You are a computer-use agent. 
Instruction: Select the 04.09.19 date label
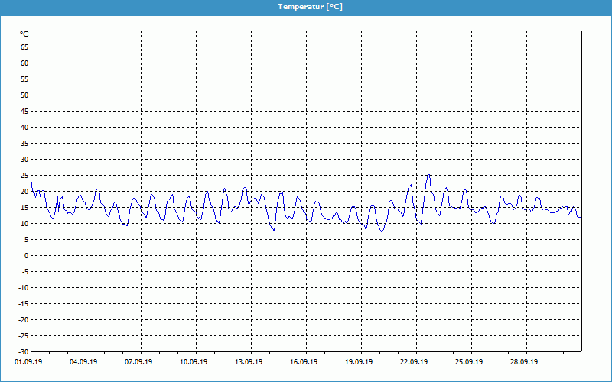coord(84,362)
